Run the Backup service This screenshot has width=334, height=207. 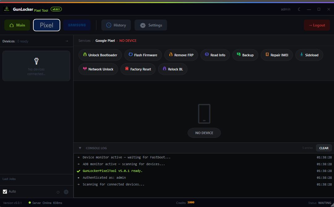(x=245, y=55)
